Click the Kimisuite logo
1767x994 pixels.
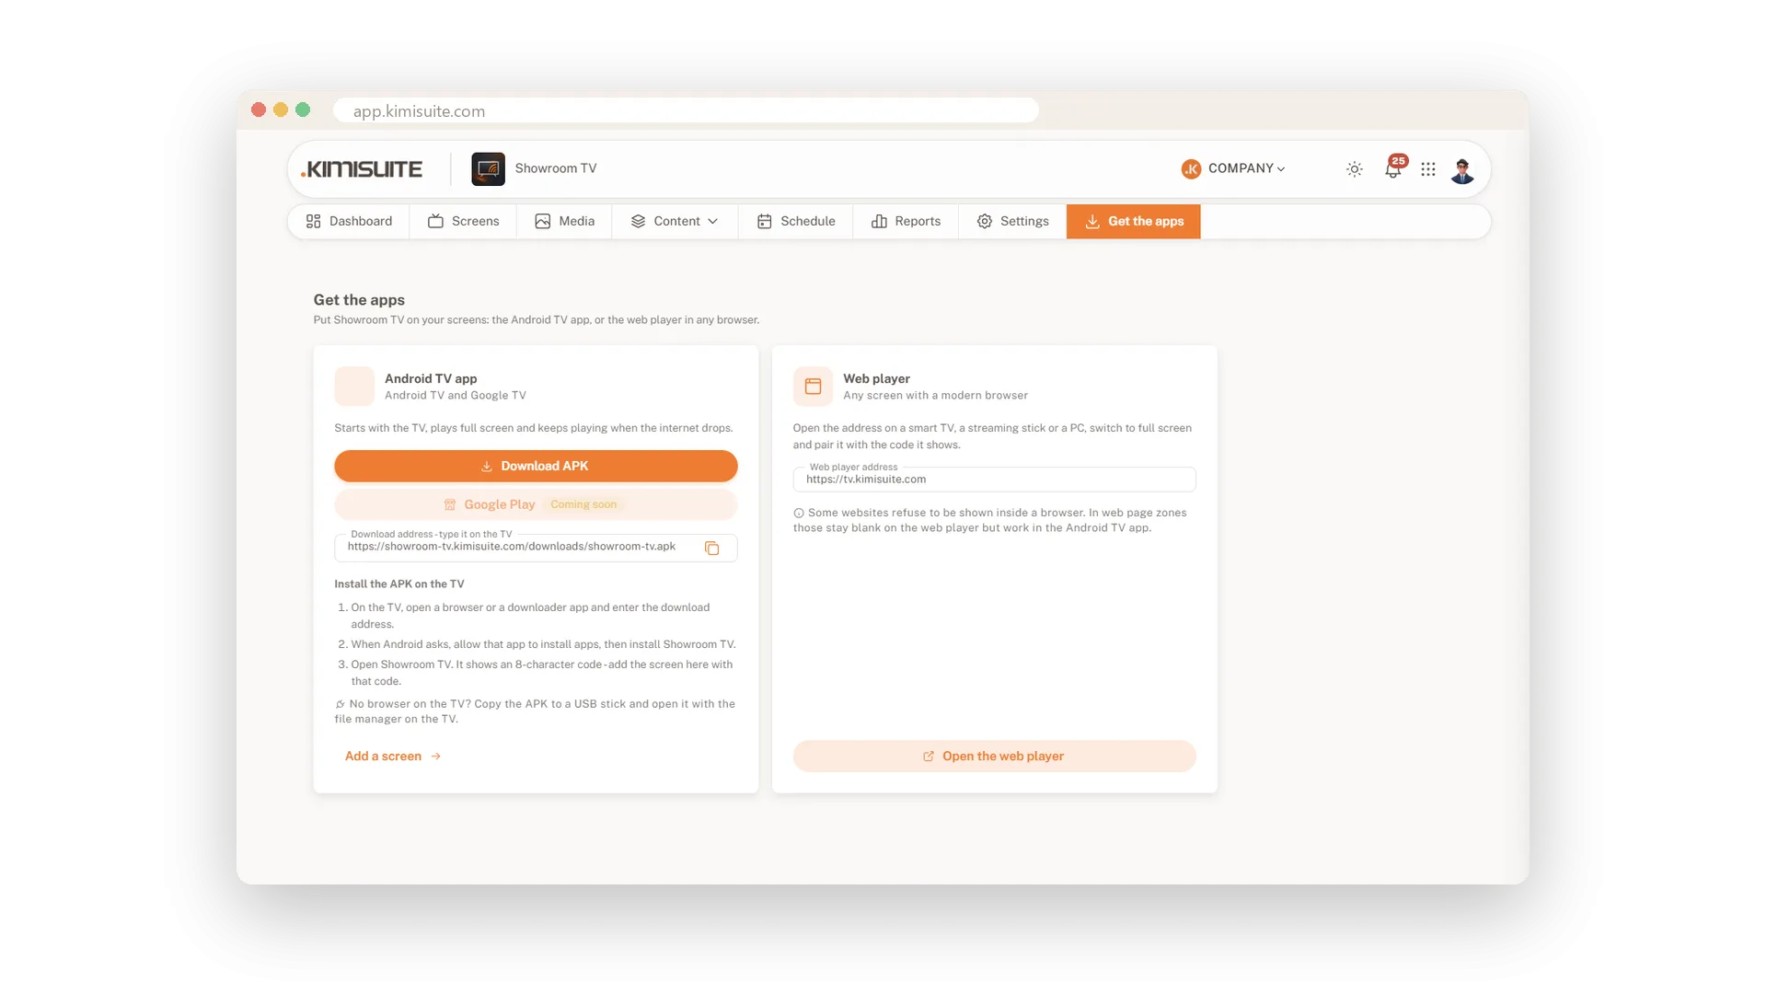pyautogui.click(x=362, y=168)
